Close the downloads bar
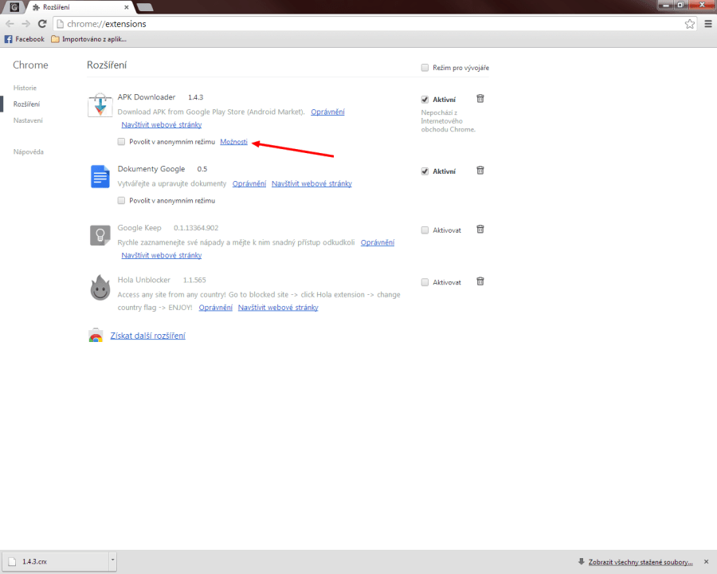 coord(706,561)
